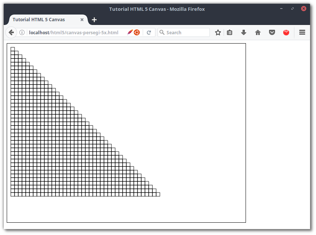The image size is (316, 235).
Task: Minimize the Firefox window
Action: pos(281,9)
